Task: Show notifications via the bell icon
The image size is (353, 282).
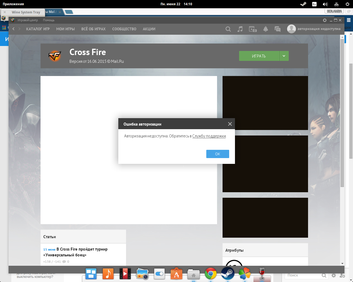Action: coord(266,29)
